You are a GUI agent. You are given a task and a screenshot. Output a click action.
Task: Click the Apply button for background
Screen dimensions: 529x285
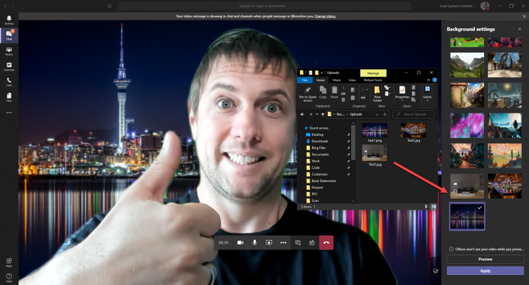(485, 271)
